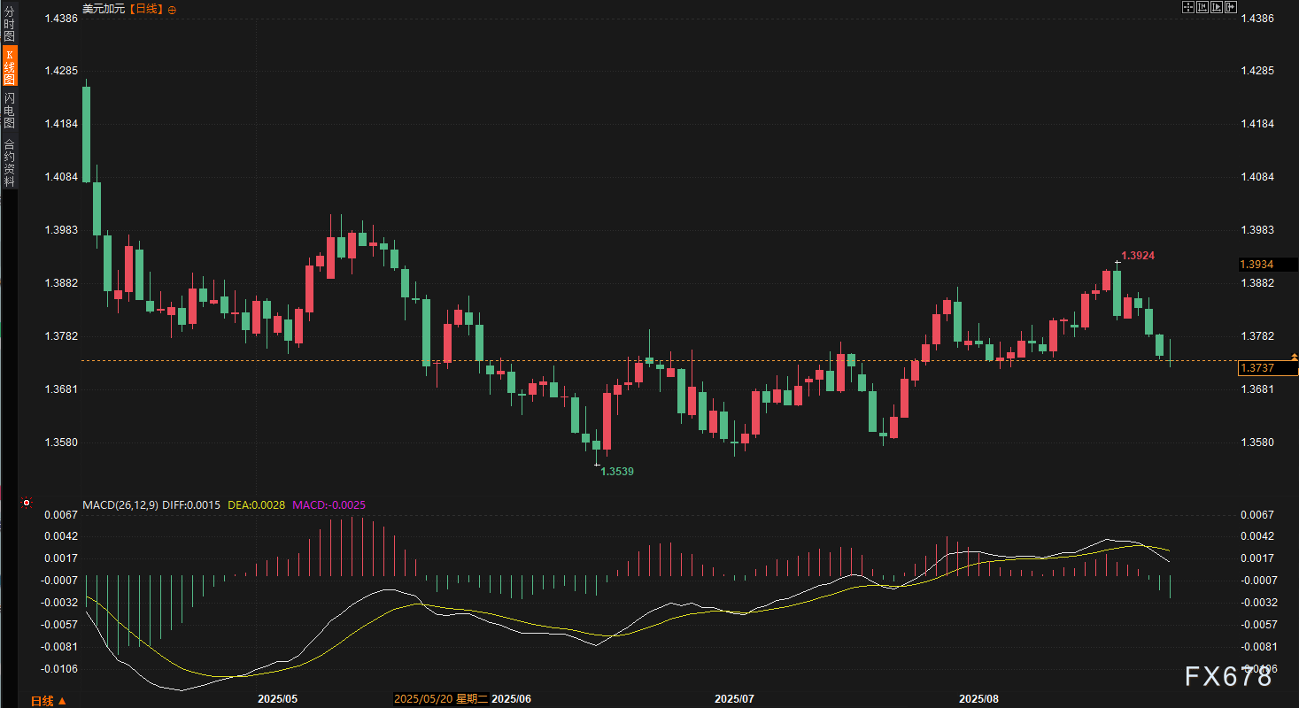Click the 1.3934 crosshair price label
The image size is (1299, 708).
(1266, 264)
